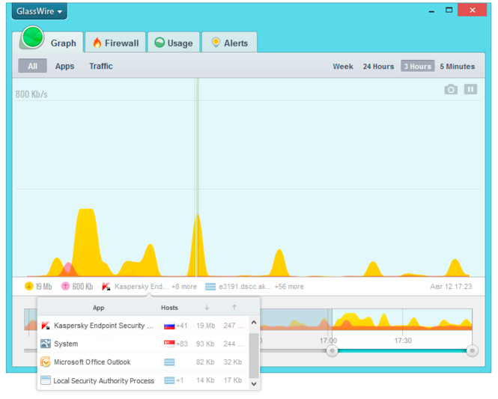Select the Apps view filter
498x399 pixels.
[x=65, y=66]
